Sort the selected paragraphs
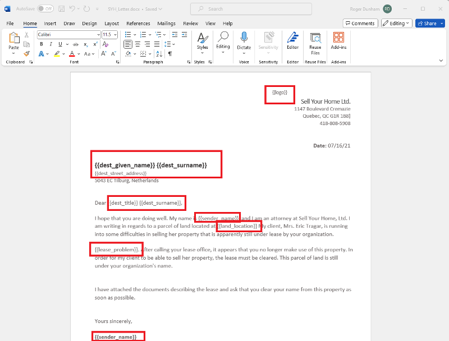Screen dimensions: 449x341 point(159,53)
